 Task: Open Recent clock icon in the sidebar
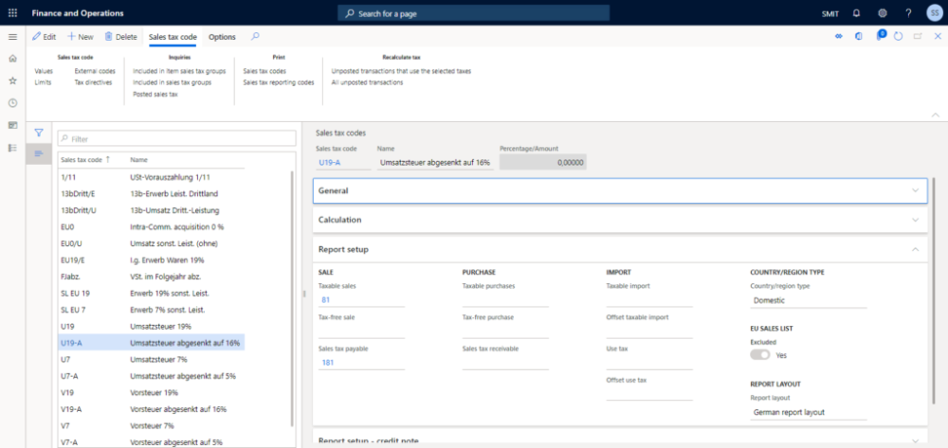pos(12,102)
